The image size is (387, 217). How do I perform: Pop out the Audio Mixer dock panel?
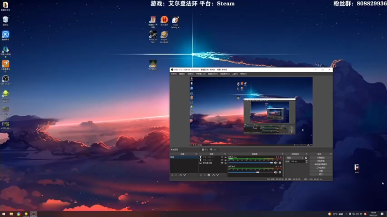click(283, 154)
